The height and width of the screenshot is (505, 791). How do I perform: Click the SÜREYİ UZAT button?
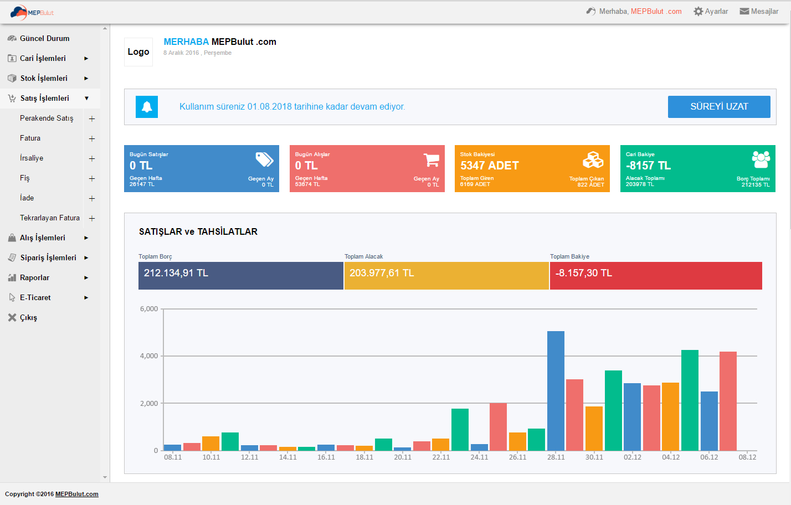click(x=719, y=107)
